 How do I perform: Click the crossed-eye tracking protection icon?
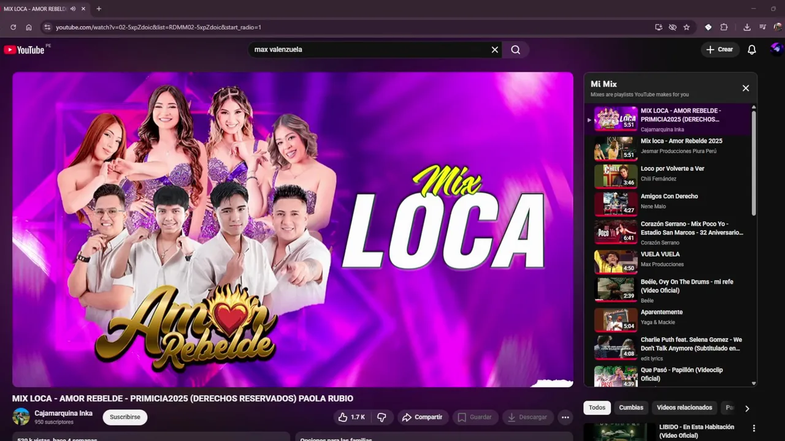point(673,27)
